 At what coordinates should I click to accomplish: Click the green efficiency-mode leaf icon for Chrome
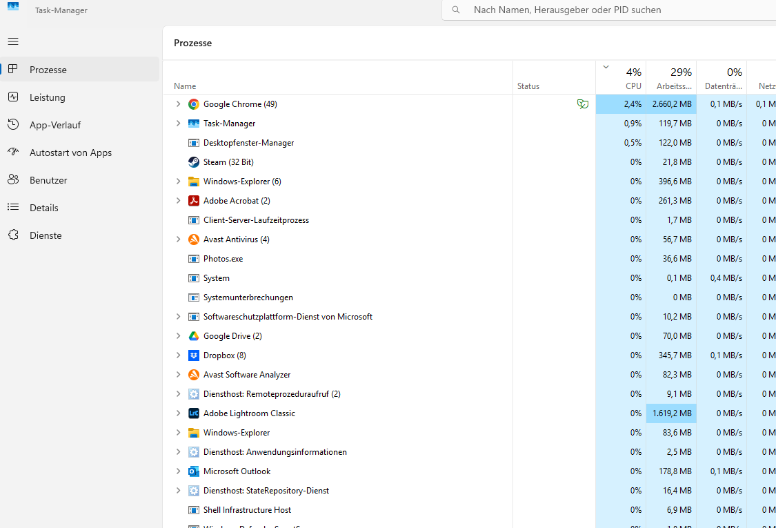click(582, 104)
